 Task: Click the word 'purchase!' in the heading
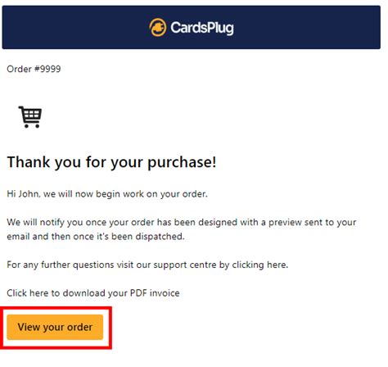(x=182, y=162)
